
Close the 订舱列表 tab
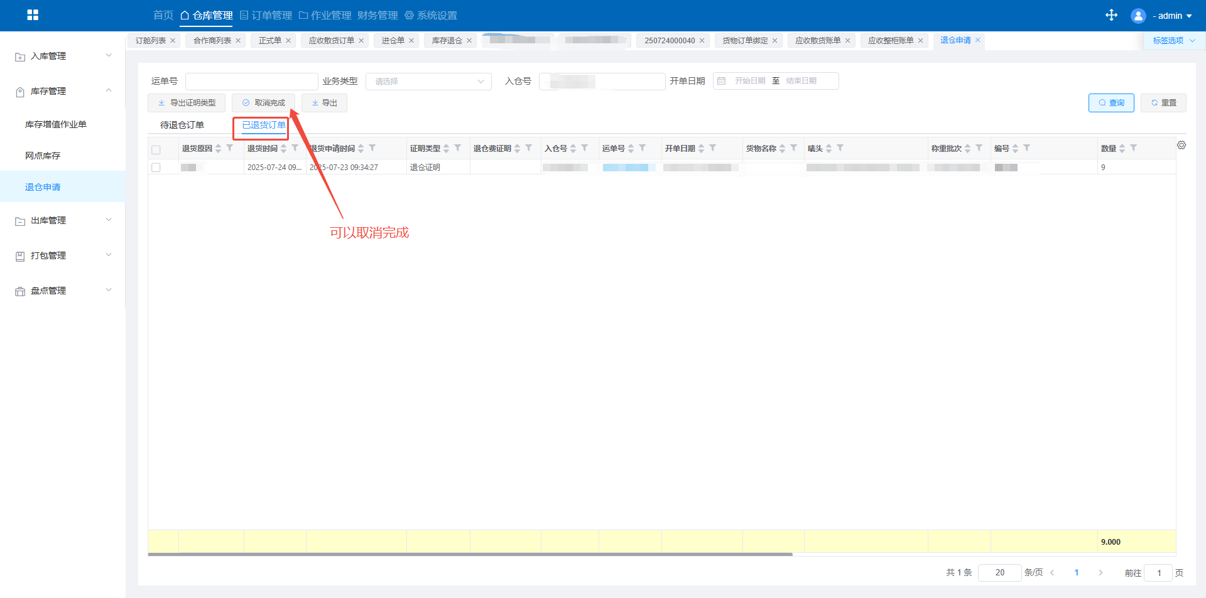tap(173, 41)
